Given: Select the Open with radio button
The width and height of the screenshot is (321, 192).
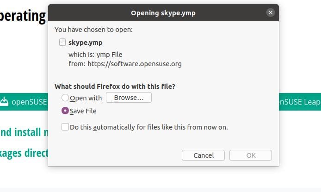Looking at the screenshot, I should pos(65,98).
